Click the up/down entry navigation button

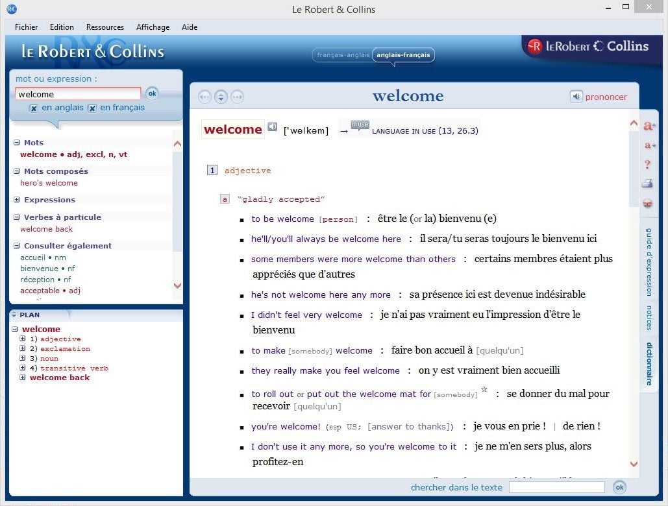[221, 97]
